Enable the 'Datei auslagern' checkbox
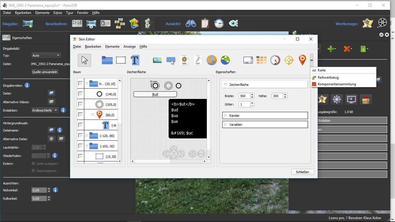The image size is (395, 222). point(33,164)
